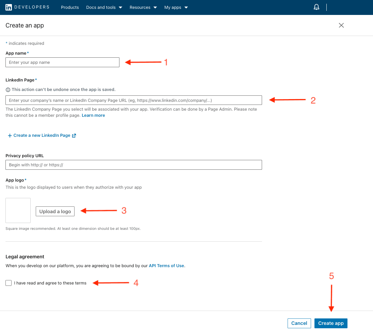373x332 pixels.
Task: Close the Create an app form
Action: (341, 25)
